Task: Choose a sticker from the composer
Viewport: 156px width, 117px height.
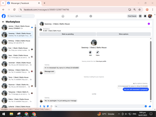Action: (48, 106)
